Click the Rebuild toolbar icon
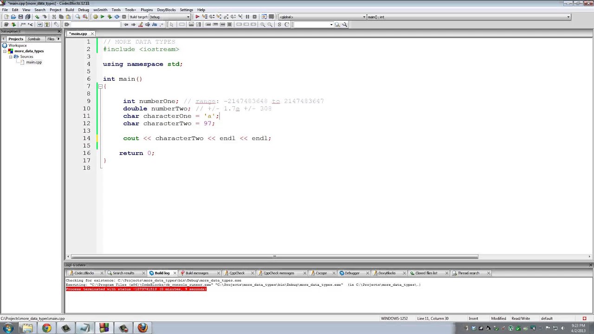Screen dimensions: 594x334 point(116,17)
